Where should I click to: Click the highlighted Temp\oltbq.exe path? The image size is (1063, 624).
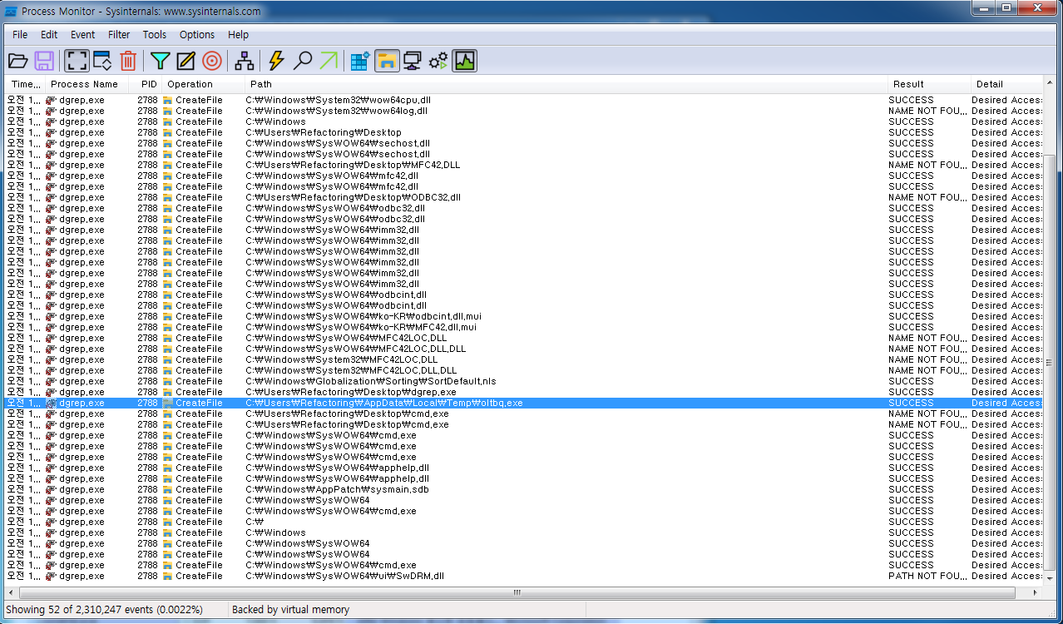point(384,403)
